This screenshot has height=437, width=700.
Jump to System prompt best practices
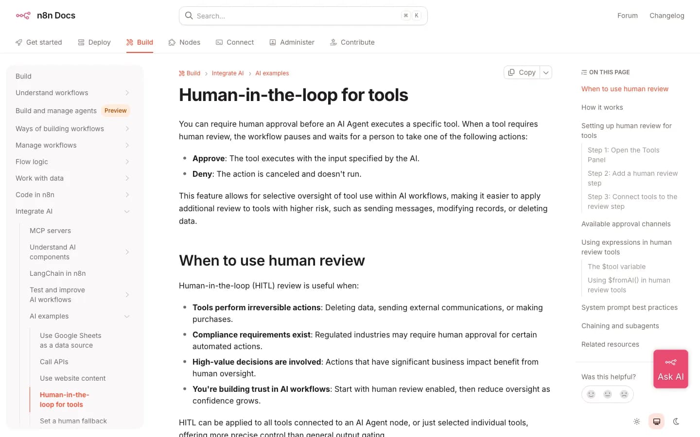coord(630,307)
